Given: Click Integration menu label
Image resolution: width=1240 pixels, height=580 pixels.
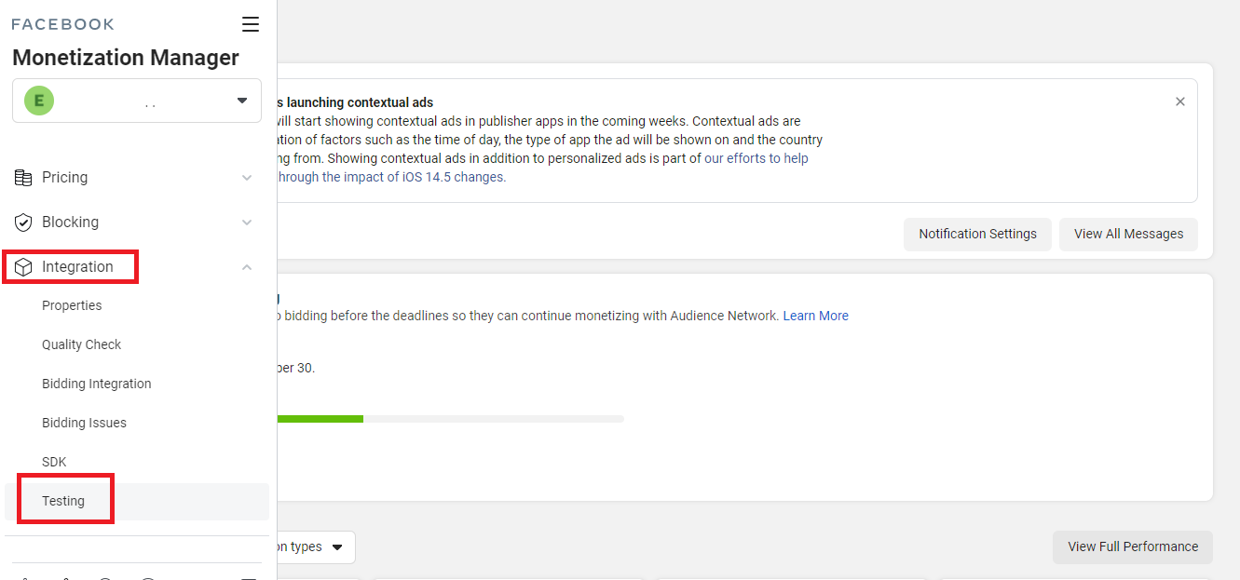Looking at the screenshot, I should [77, 267].
